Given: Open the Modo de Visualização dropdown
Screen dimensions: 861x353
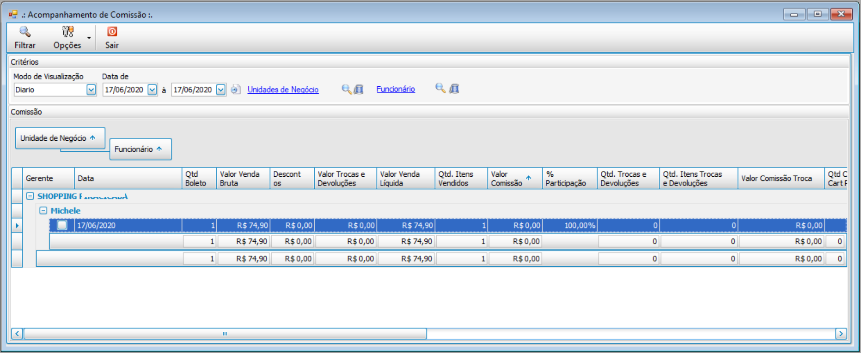Looking at the screenshot, I should [91, 90].
